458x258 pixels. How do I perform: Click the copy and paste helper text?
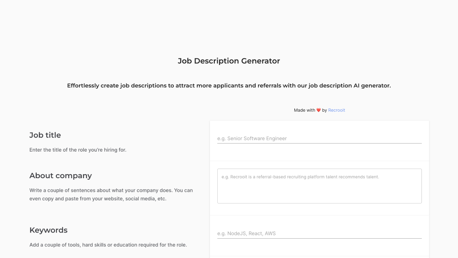coord(111,194)
